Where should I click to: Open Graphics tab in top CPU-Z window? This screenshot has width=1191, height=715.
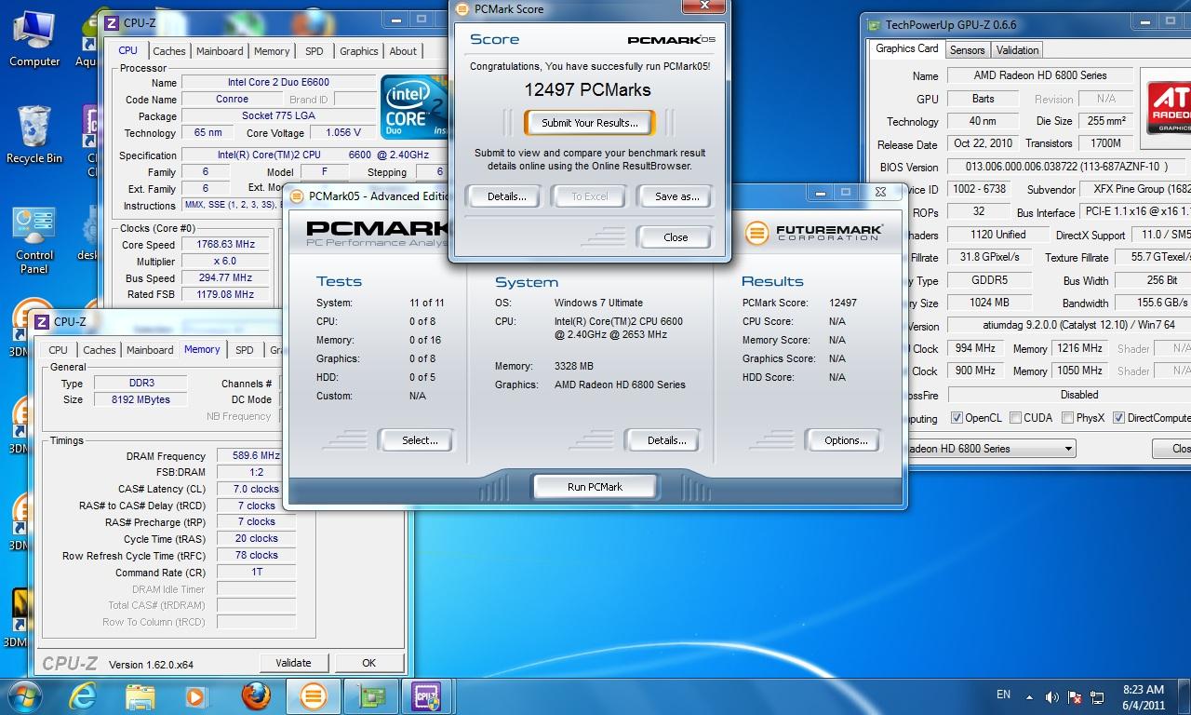(x=358, y=51)
